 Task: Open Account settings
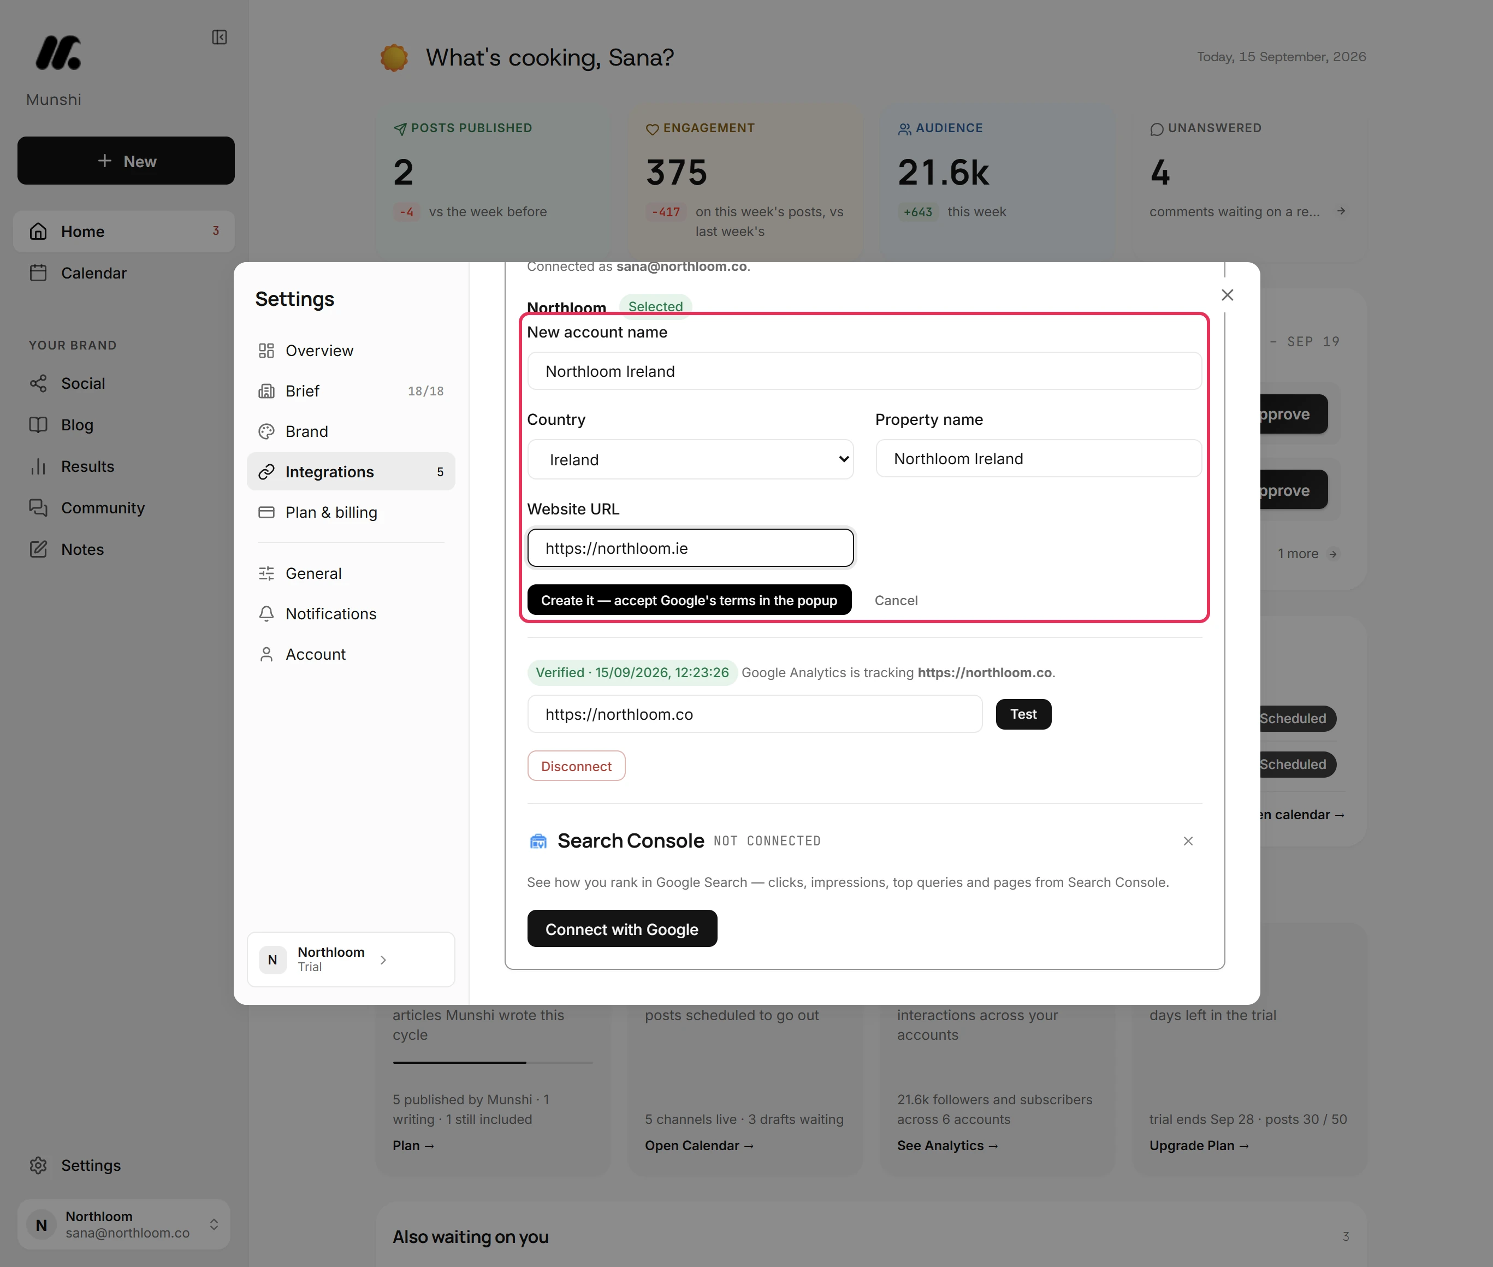click(x=351, y=654)
